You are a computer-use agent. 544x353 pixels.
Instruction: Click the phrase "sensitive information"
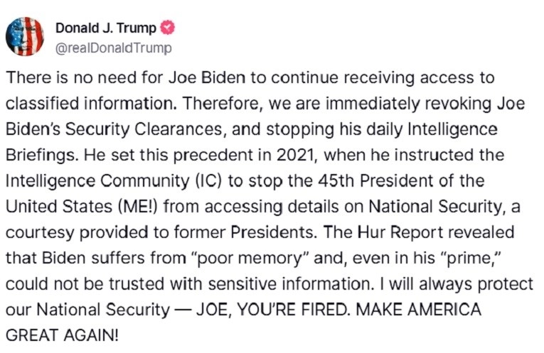pos(289,284)
